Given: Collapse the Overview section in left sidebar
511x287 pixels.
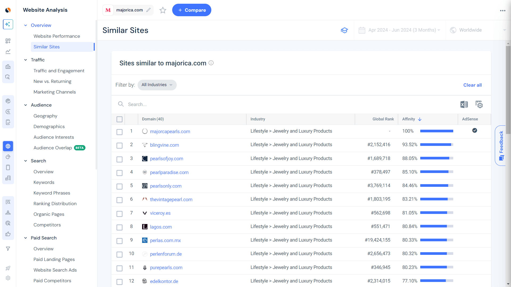Looking at the screenshot, I should (26, 25).
